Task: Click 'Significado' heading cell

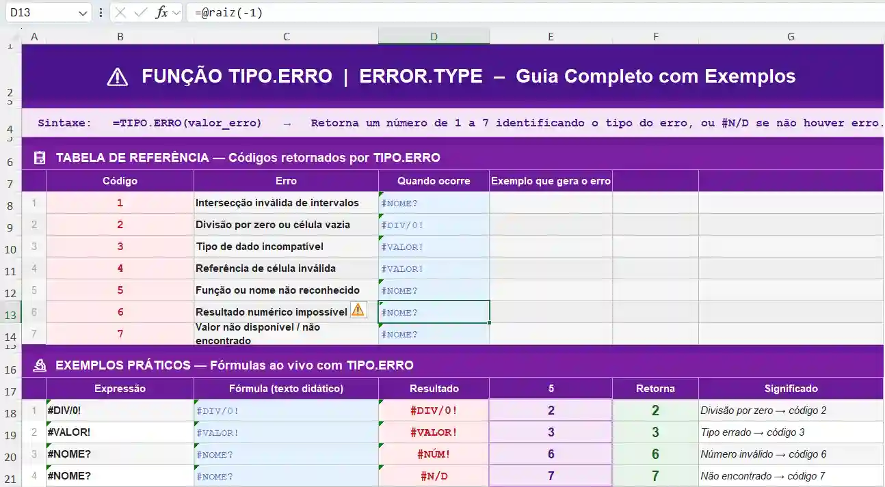Action: coord(791,389)
